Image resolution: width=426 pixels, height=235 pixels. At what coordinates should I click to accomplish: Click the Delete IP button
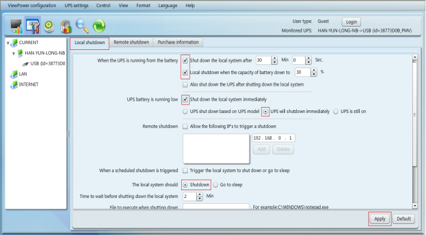[x=283, y=149]
